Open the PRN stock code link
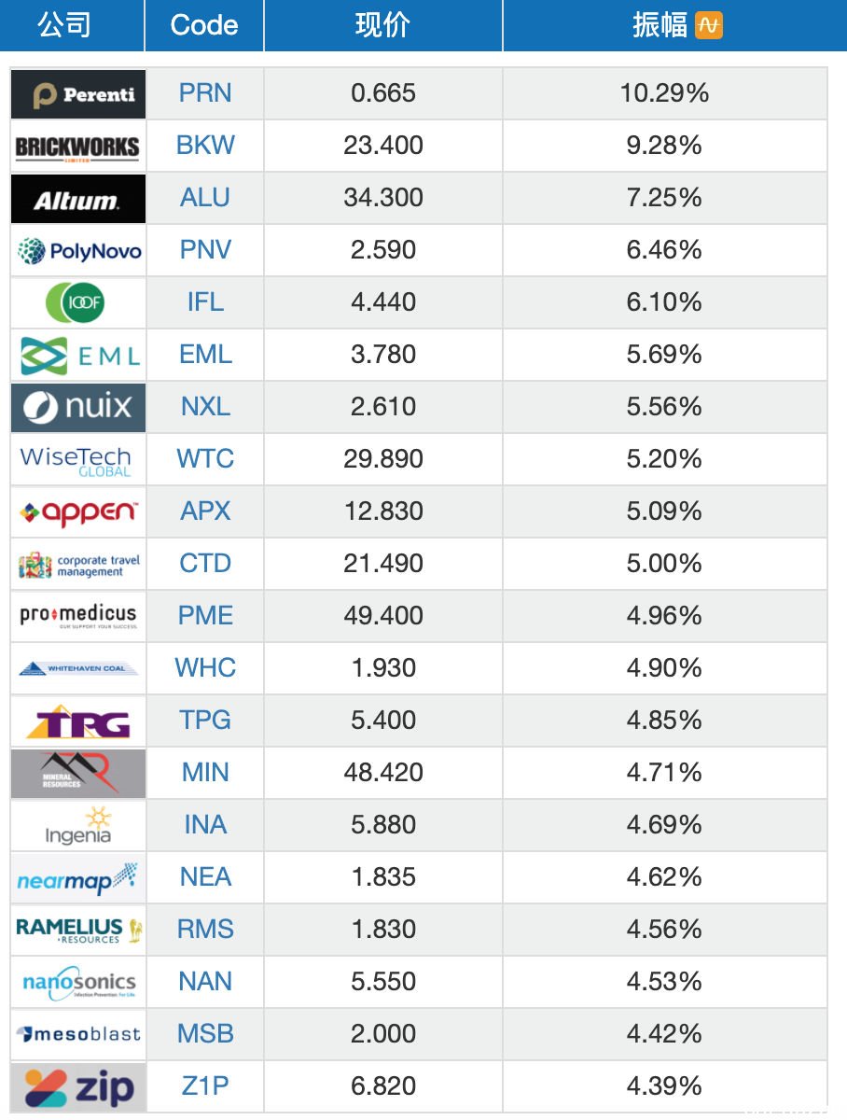 tap(205, 93)
